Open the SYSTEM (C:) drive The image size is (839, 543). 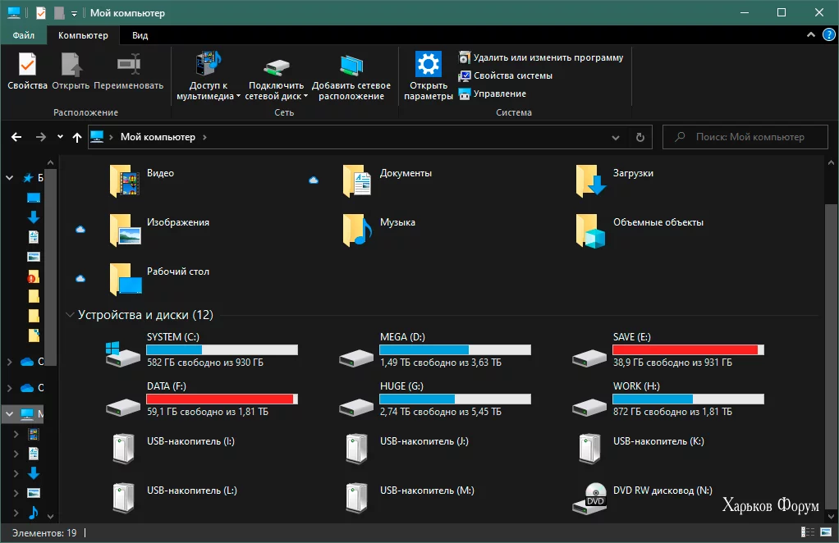pos(121,354)
